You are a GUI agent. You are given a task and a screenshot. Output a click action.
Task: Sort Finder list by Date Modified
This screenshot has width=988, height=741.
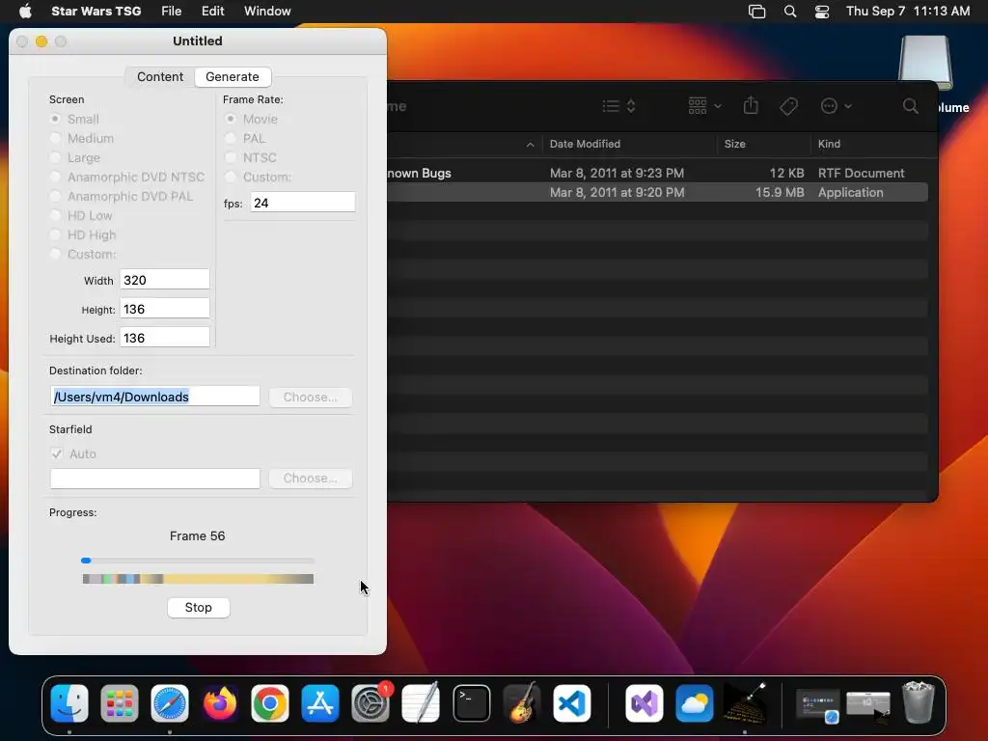pyautogui.click(x=585, y=145)
